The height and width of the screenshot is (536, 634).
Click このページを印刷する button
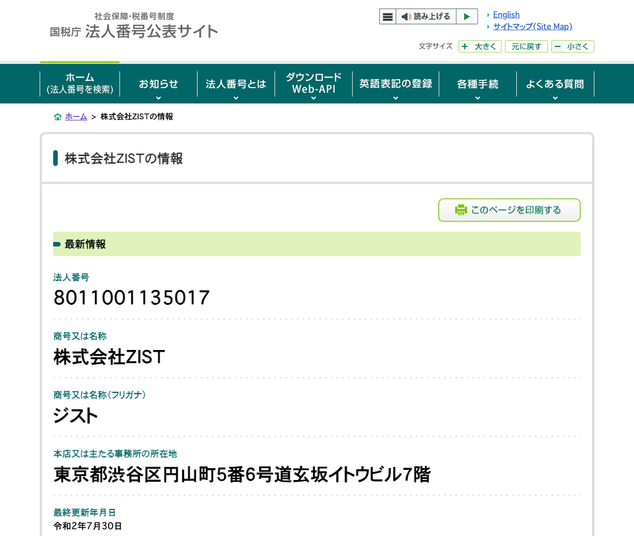(x=509, y=210)
